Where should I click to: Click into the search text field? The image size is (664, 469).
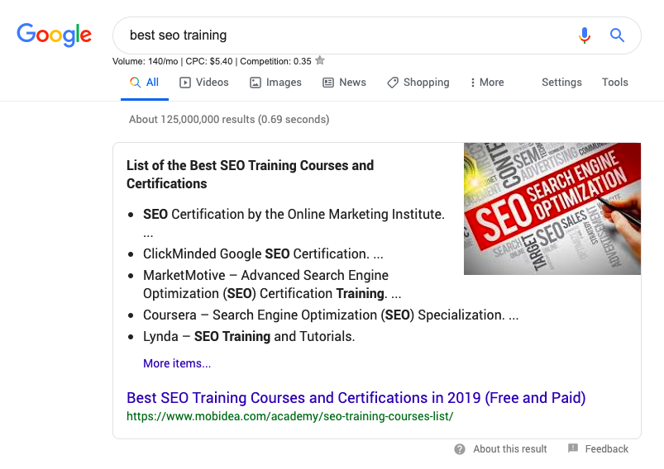click(347, 36)
